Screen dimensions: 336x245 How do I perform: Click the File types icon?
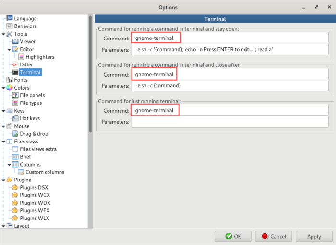pos(15,103)
